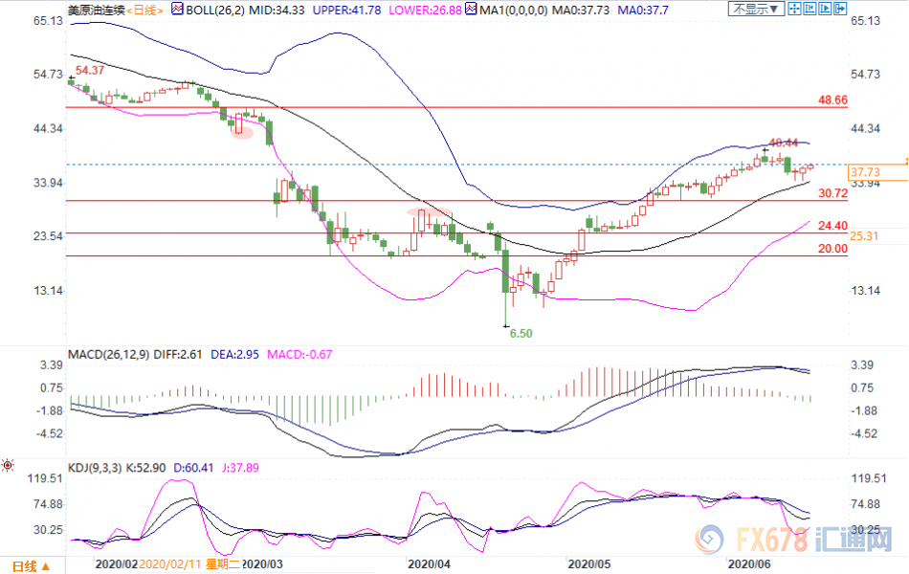Click the 2020/04 date axis label
The image size is (909, 574).
(429, 564)
